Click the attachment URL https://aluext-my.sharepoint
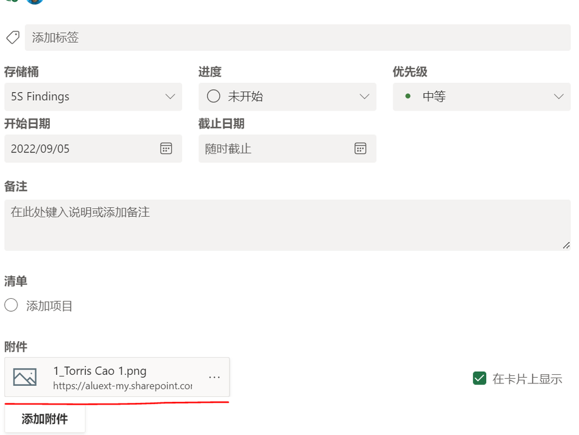 (x=122, y=386)
